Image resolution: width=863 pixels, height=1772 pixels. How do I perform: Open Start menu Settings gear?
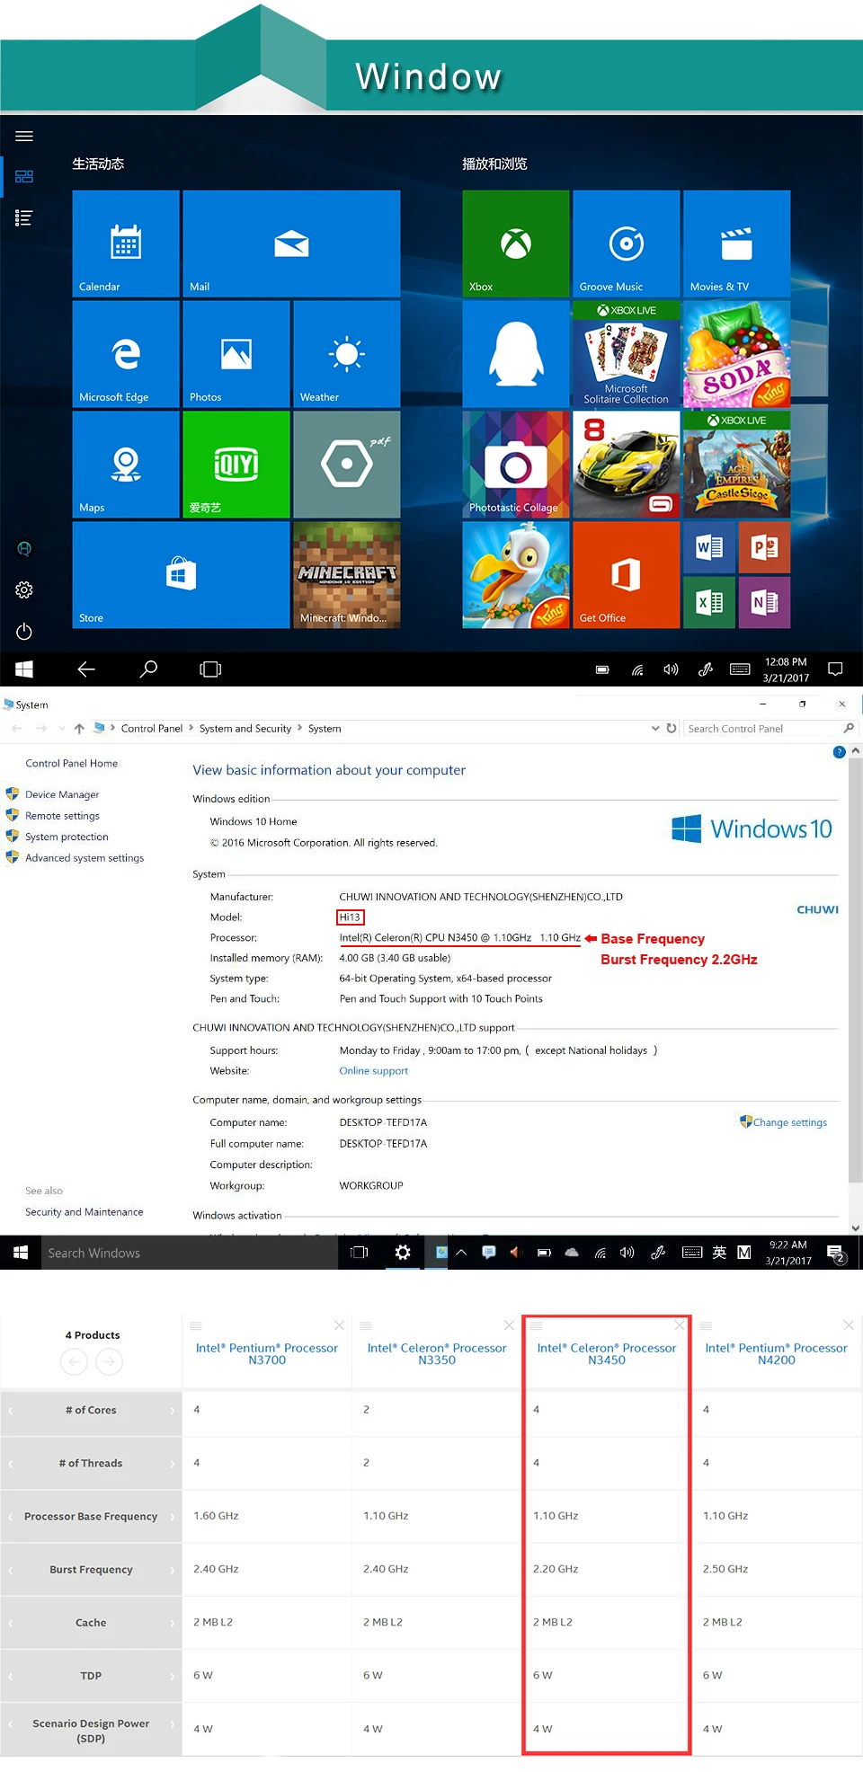tap(24, 590)
